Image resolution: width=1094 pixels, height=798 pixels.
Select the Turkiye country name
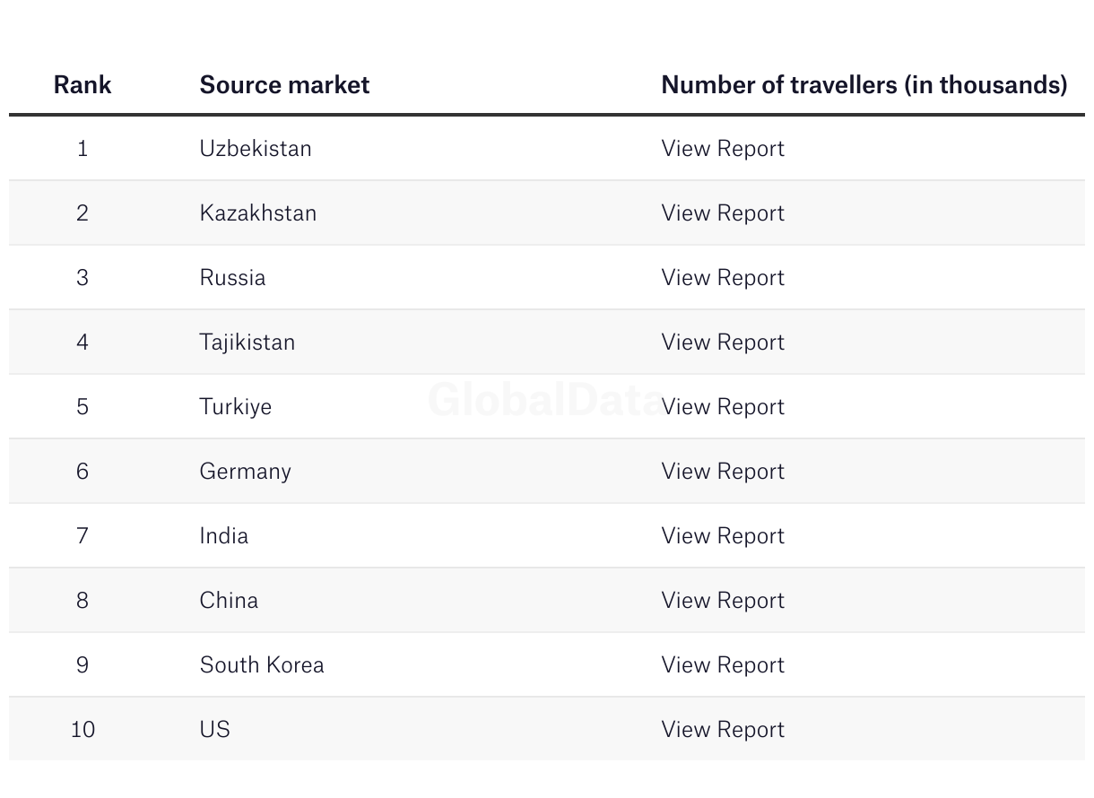pos(236,407)
